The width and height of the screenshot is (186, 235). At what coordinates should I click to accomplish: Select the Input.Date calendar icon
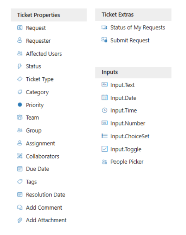104,98
